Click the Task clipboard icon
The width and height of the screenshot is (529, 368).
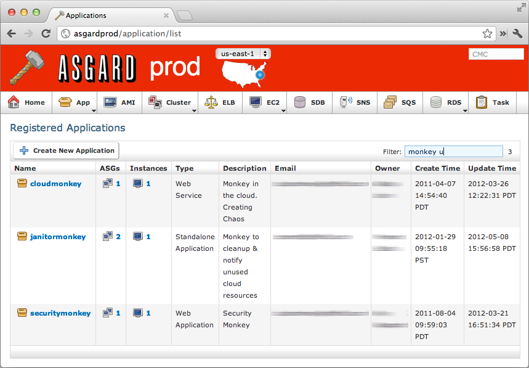click(x=482, y=102)
